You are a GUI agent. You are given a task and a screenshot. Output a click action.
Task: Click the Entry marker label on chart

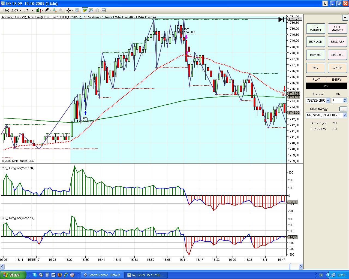[85, 118]
